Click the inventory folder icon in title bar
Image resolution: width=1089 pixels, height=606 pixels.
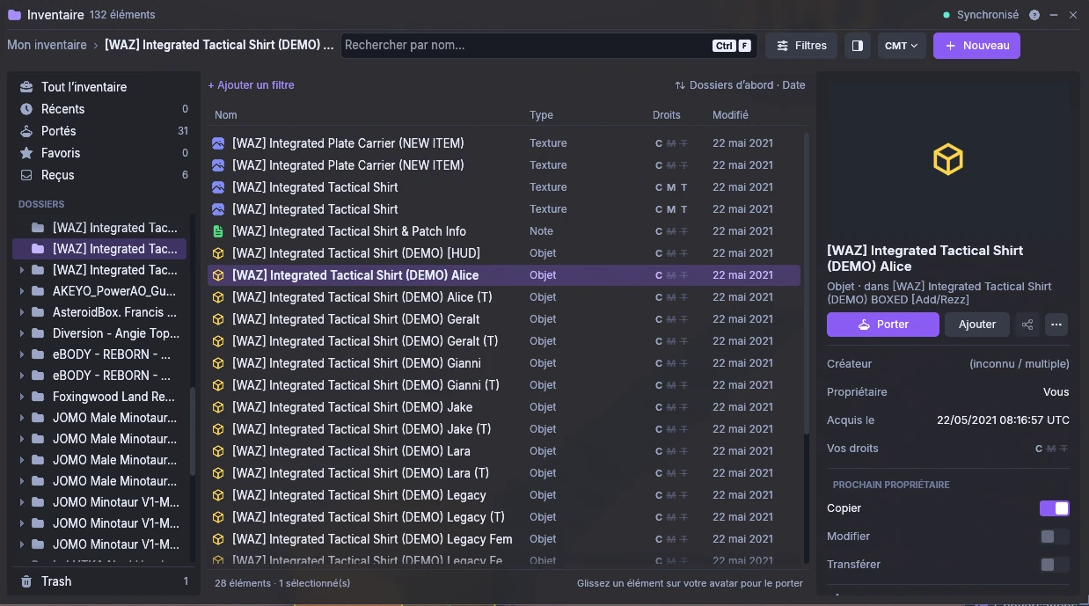click(x=14, y=15)
